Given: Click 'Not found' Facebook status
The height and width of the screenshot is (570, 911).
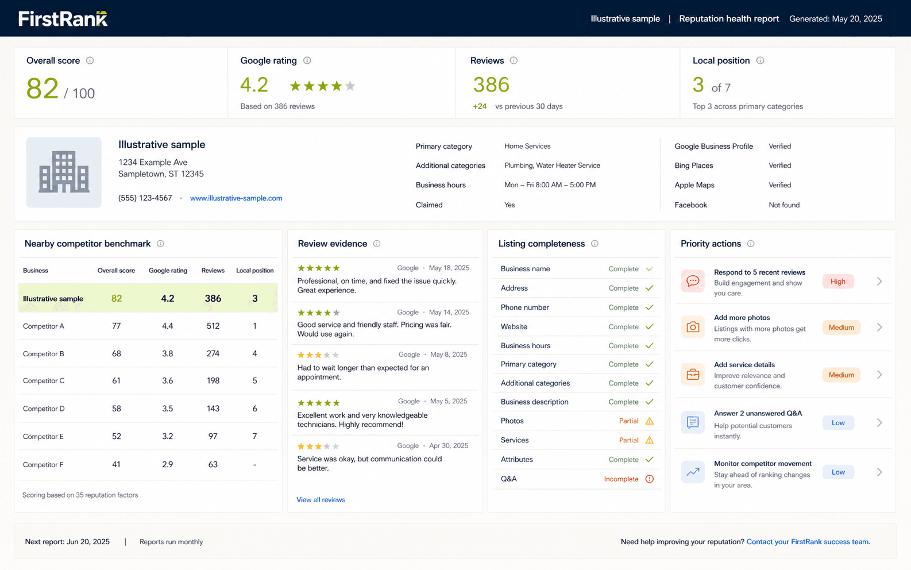Looking at the screenshot, I should (784, 205).
